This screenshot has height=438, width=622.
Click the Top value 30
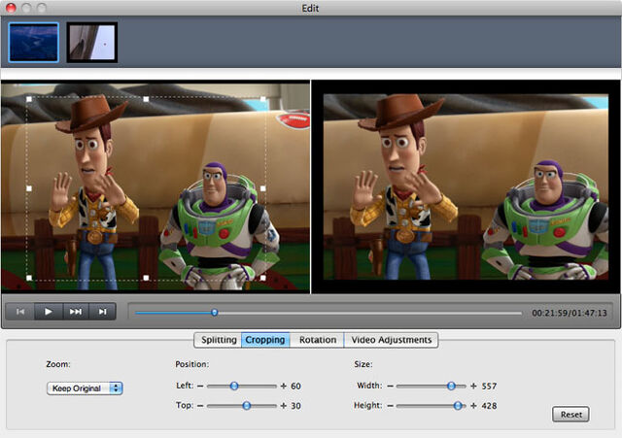coord(295,406)
